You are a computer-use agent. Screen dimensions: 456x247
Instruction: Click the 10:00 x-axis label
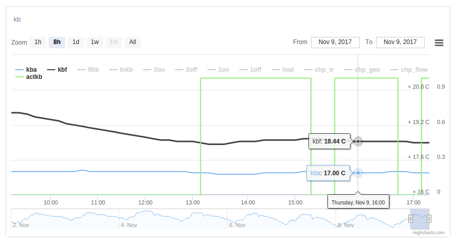(51, 202)
